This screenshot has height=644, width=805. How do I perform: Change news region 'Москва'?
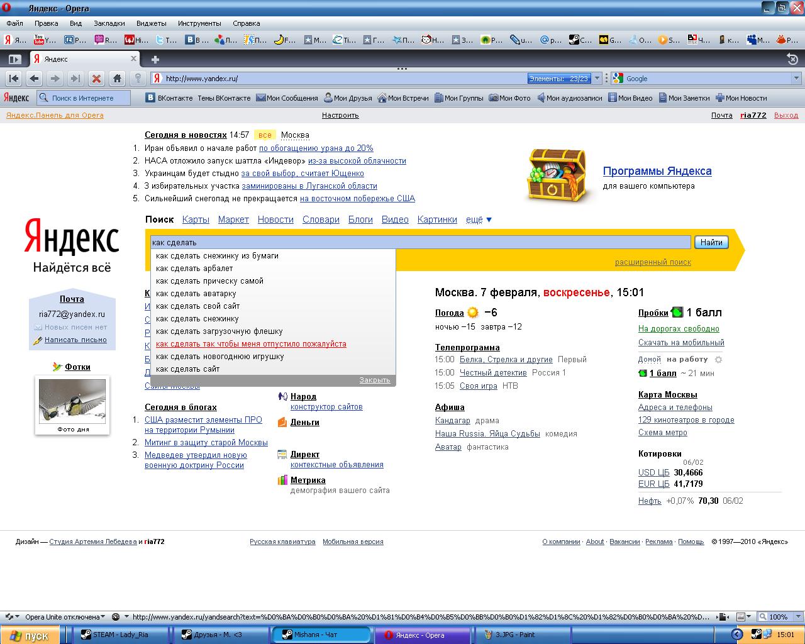tap(295, 135)
